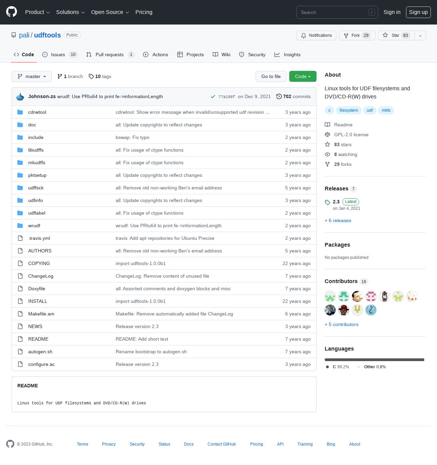437x465 pixels.
Task: Click the GPL-2.0 license link
Action: pyautogui.click(x=346, y=135)
